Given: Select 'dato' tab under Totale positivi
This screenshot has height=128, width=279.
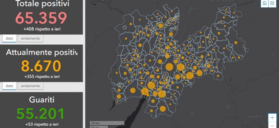Looking at the screenshot, I should coord(9,38).
